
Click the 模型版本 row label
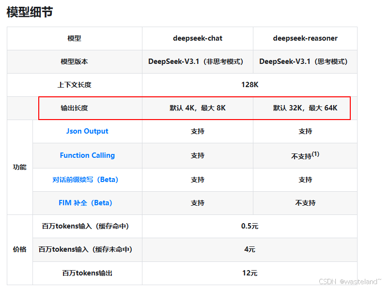(75, 61)
